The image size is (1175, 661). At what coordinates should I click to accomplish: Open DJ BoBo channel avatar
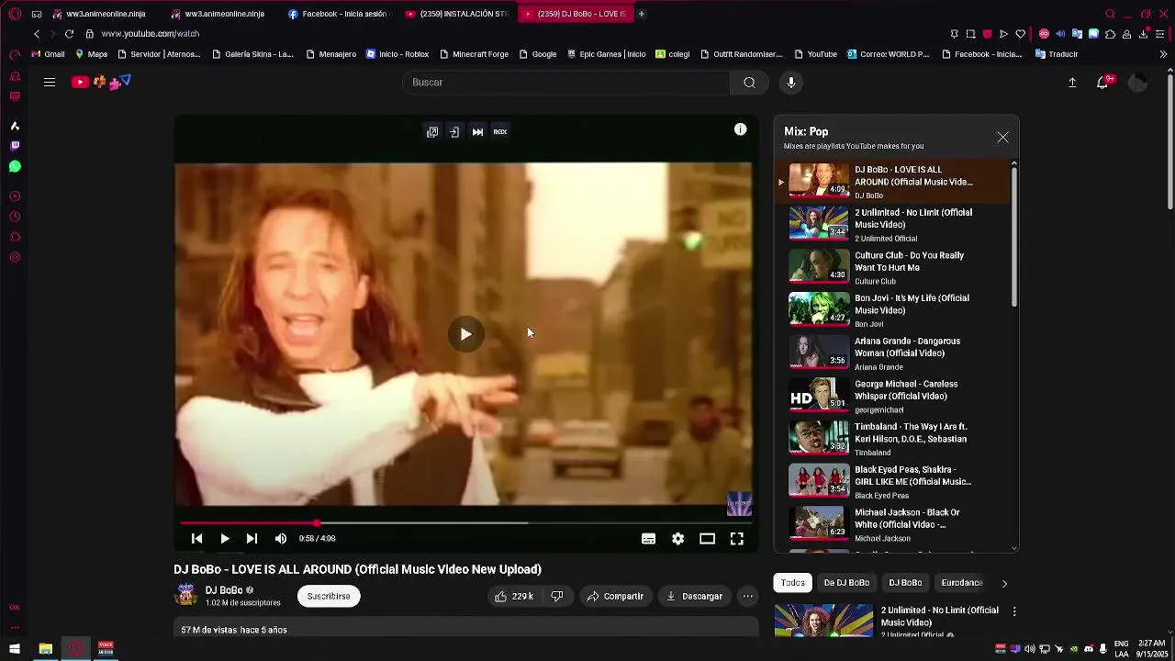tap(186, 596)
